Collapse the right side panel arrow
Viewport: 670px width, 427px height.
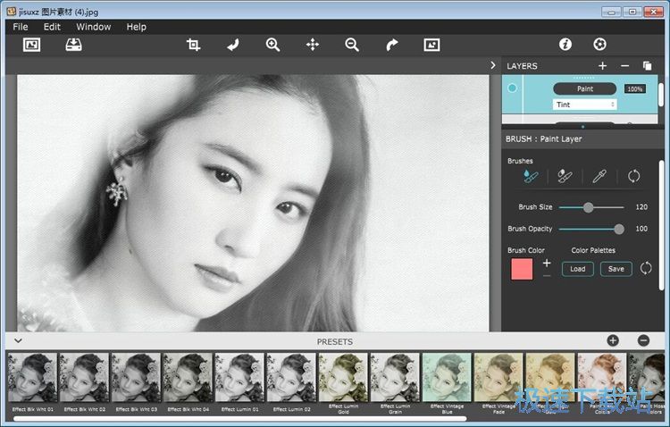coord(493,66)
